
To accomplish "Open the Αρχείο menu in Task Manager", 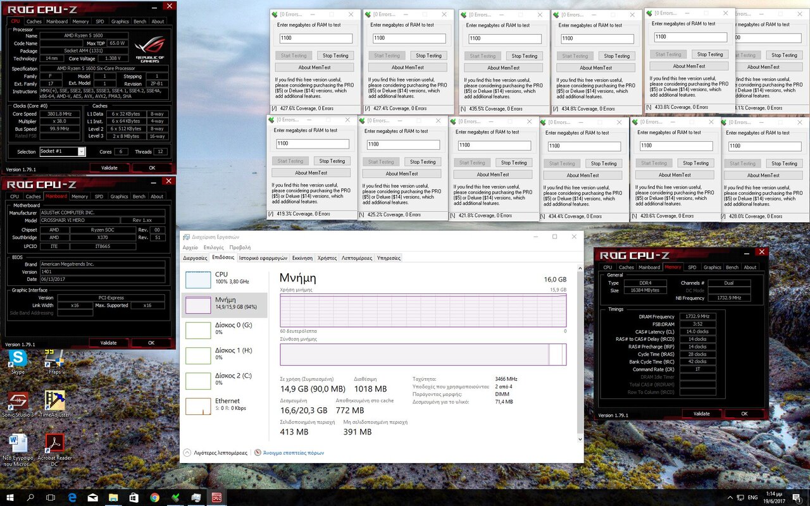I will click(x=190, y=247).
